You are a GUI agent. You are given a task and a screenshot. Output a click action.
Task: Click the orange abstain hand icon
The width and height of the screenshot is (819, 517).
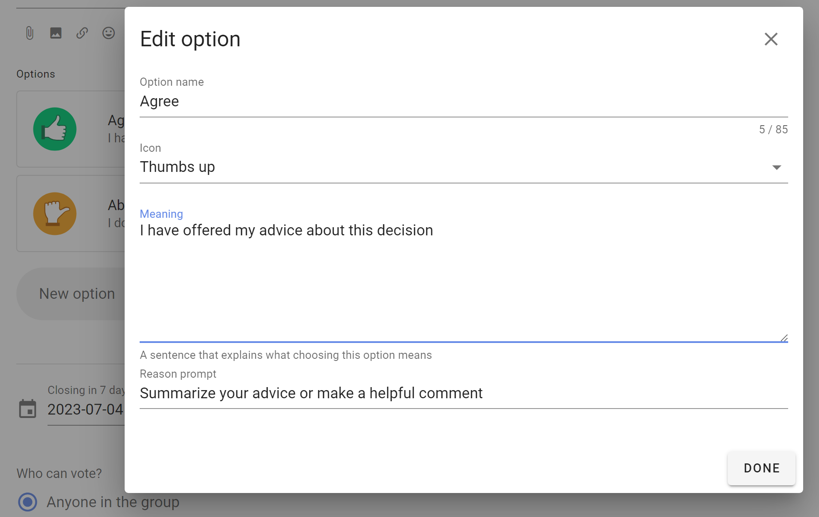55,213
